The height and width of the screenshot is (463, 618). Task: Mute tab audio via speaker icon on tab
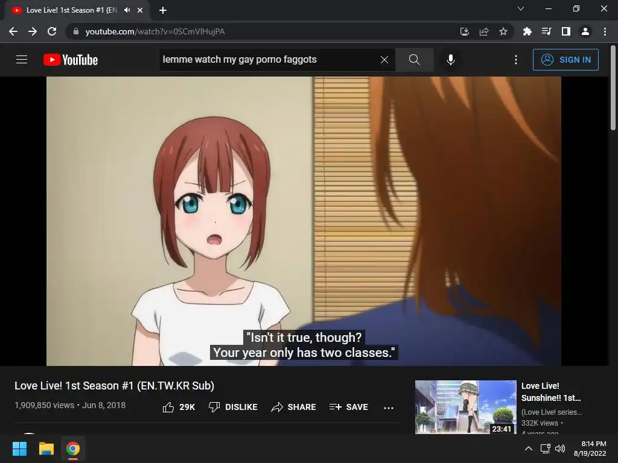coord(127,10)
